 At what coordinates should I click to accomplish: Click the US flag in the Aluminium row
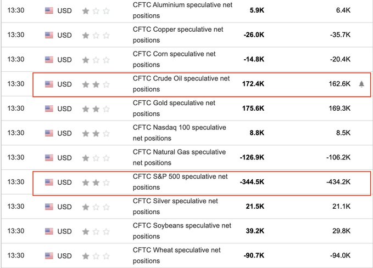49,10
